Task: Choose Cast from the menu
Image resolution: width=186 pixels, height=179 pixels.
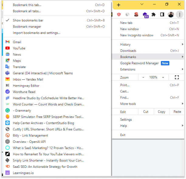Action: pos(148,91)
